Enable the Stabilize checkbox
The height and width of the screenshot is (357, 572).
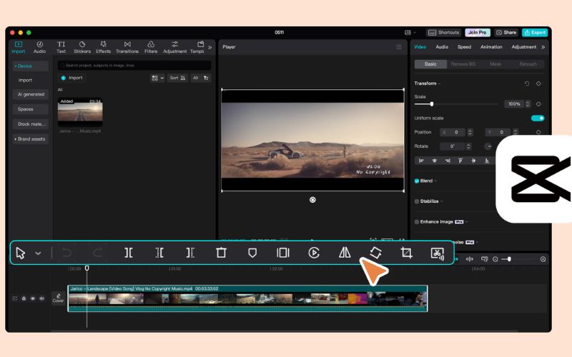[x=417, y=201]
